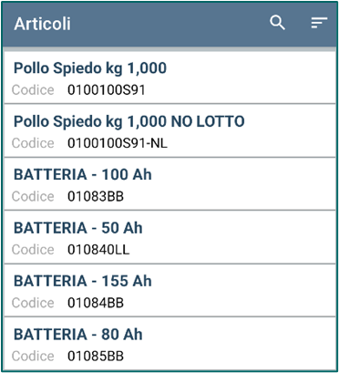The width and height of the screenshot is (339, 373).
Task: Select code 010840LL
Action: (x=98, y=250)
